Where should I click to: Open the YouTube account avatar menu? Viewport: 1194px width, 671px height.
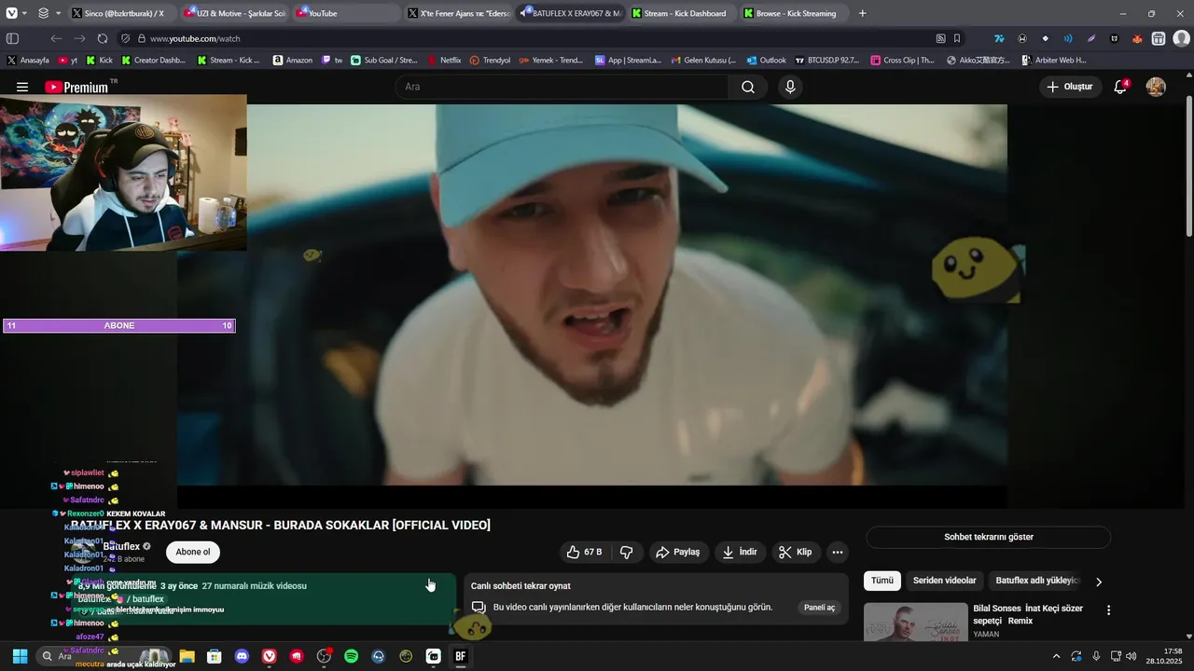pyautogui.click(x=1156, y=87)
